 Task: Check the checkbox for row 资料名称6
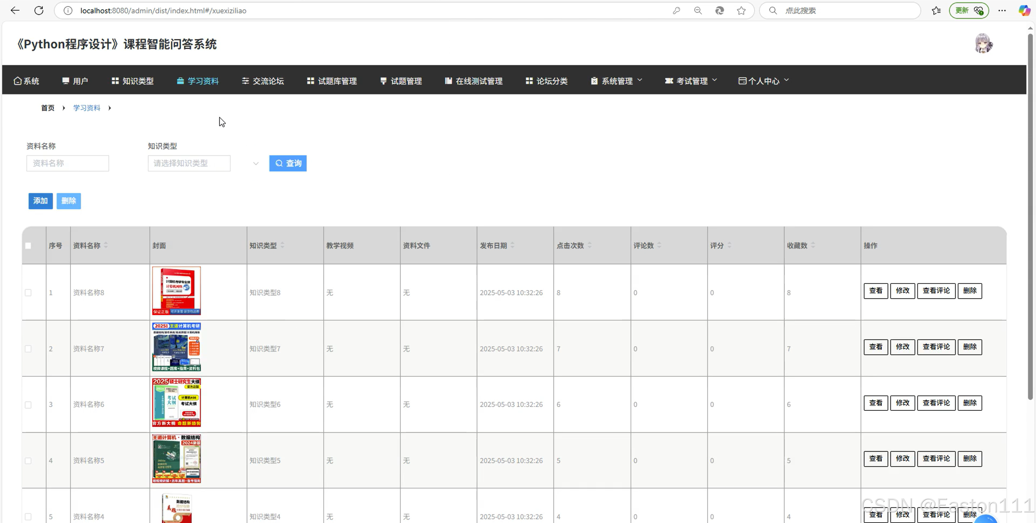click(x=28, y=405)
